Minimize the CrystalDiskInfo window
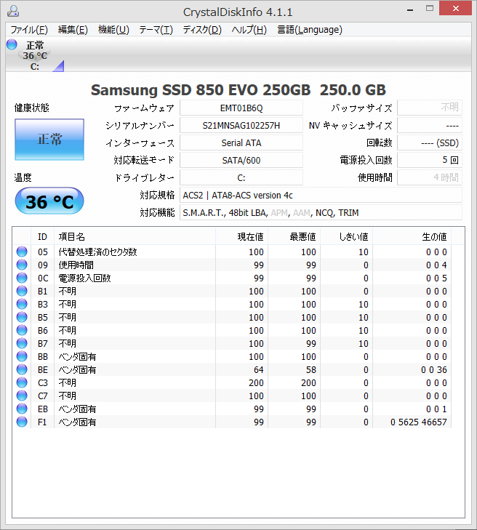The width and height of the screenshot is (477, 530). (410, 9)
